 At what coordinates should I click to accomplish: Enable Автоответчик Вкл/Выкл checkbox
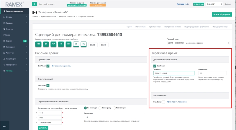click(x=163, y=102)
